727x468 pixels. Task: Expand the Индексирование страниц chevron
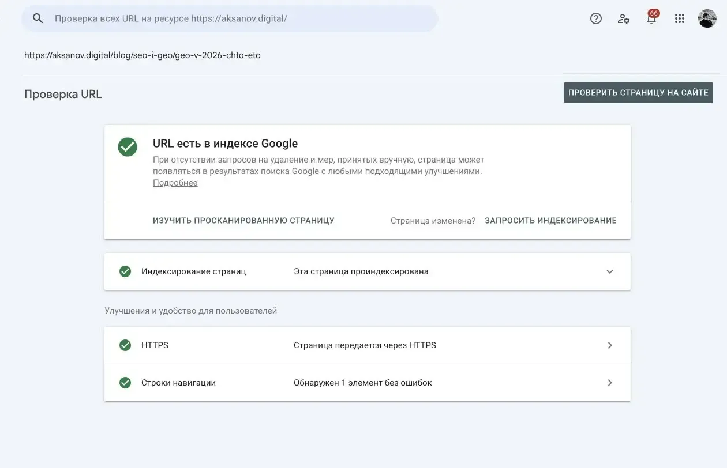[x=610, y=271]
